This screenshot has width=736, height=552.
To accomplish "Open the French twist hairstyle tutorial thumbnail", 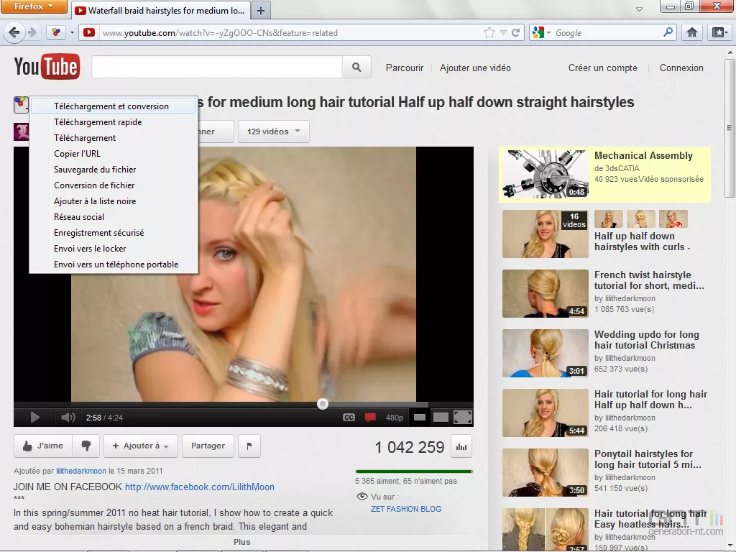I will (545, 293).
